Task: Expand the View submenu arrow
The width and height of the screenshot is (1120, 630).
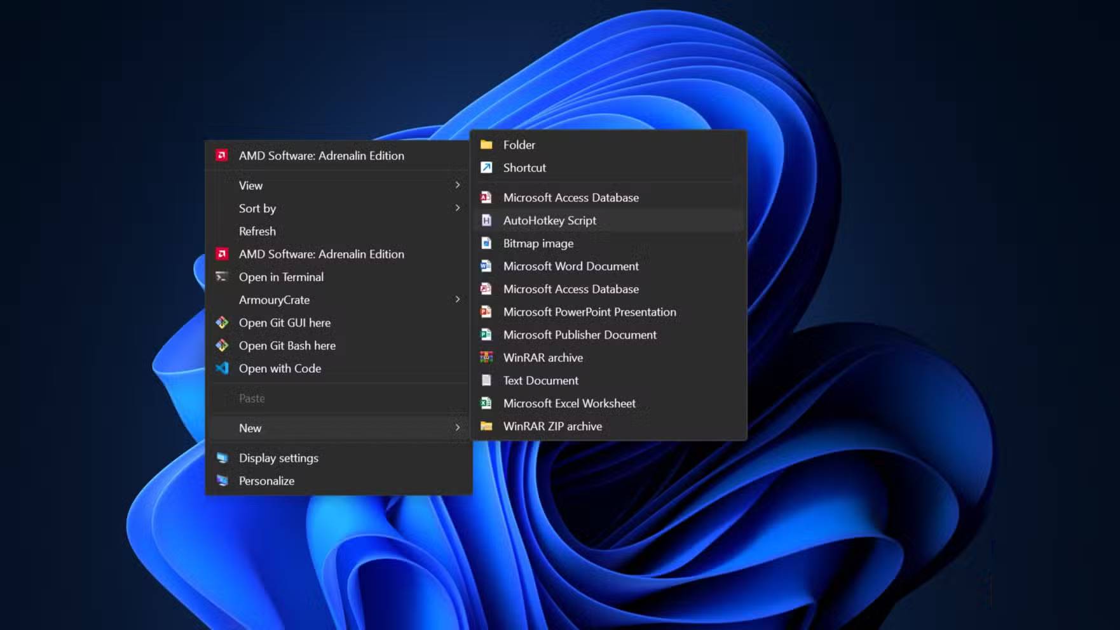Action: pyautogui.click(x=457, y=185)
